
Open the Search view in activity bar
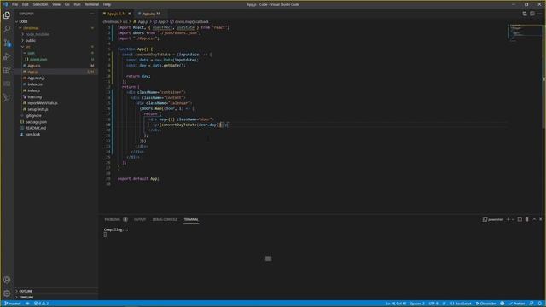point(7,29)
